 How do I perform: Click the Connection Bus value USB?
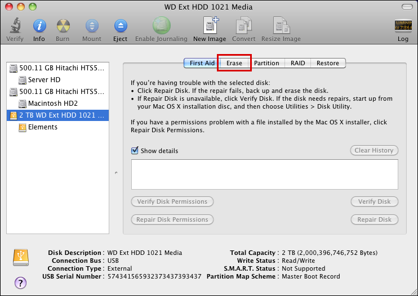pyautogui.click(x=113, y=261)
